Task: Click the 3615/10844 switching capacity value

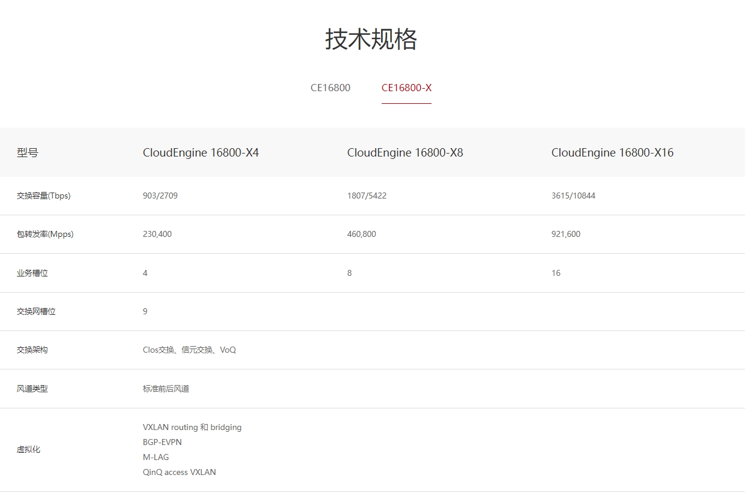Action: [x=573, y=196]
